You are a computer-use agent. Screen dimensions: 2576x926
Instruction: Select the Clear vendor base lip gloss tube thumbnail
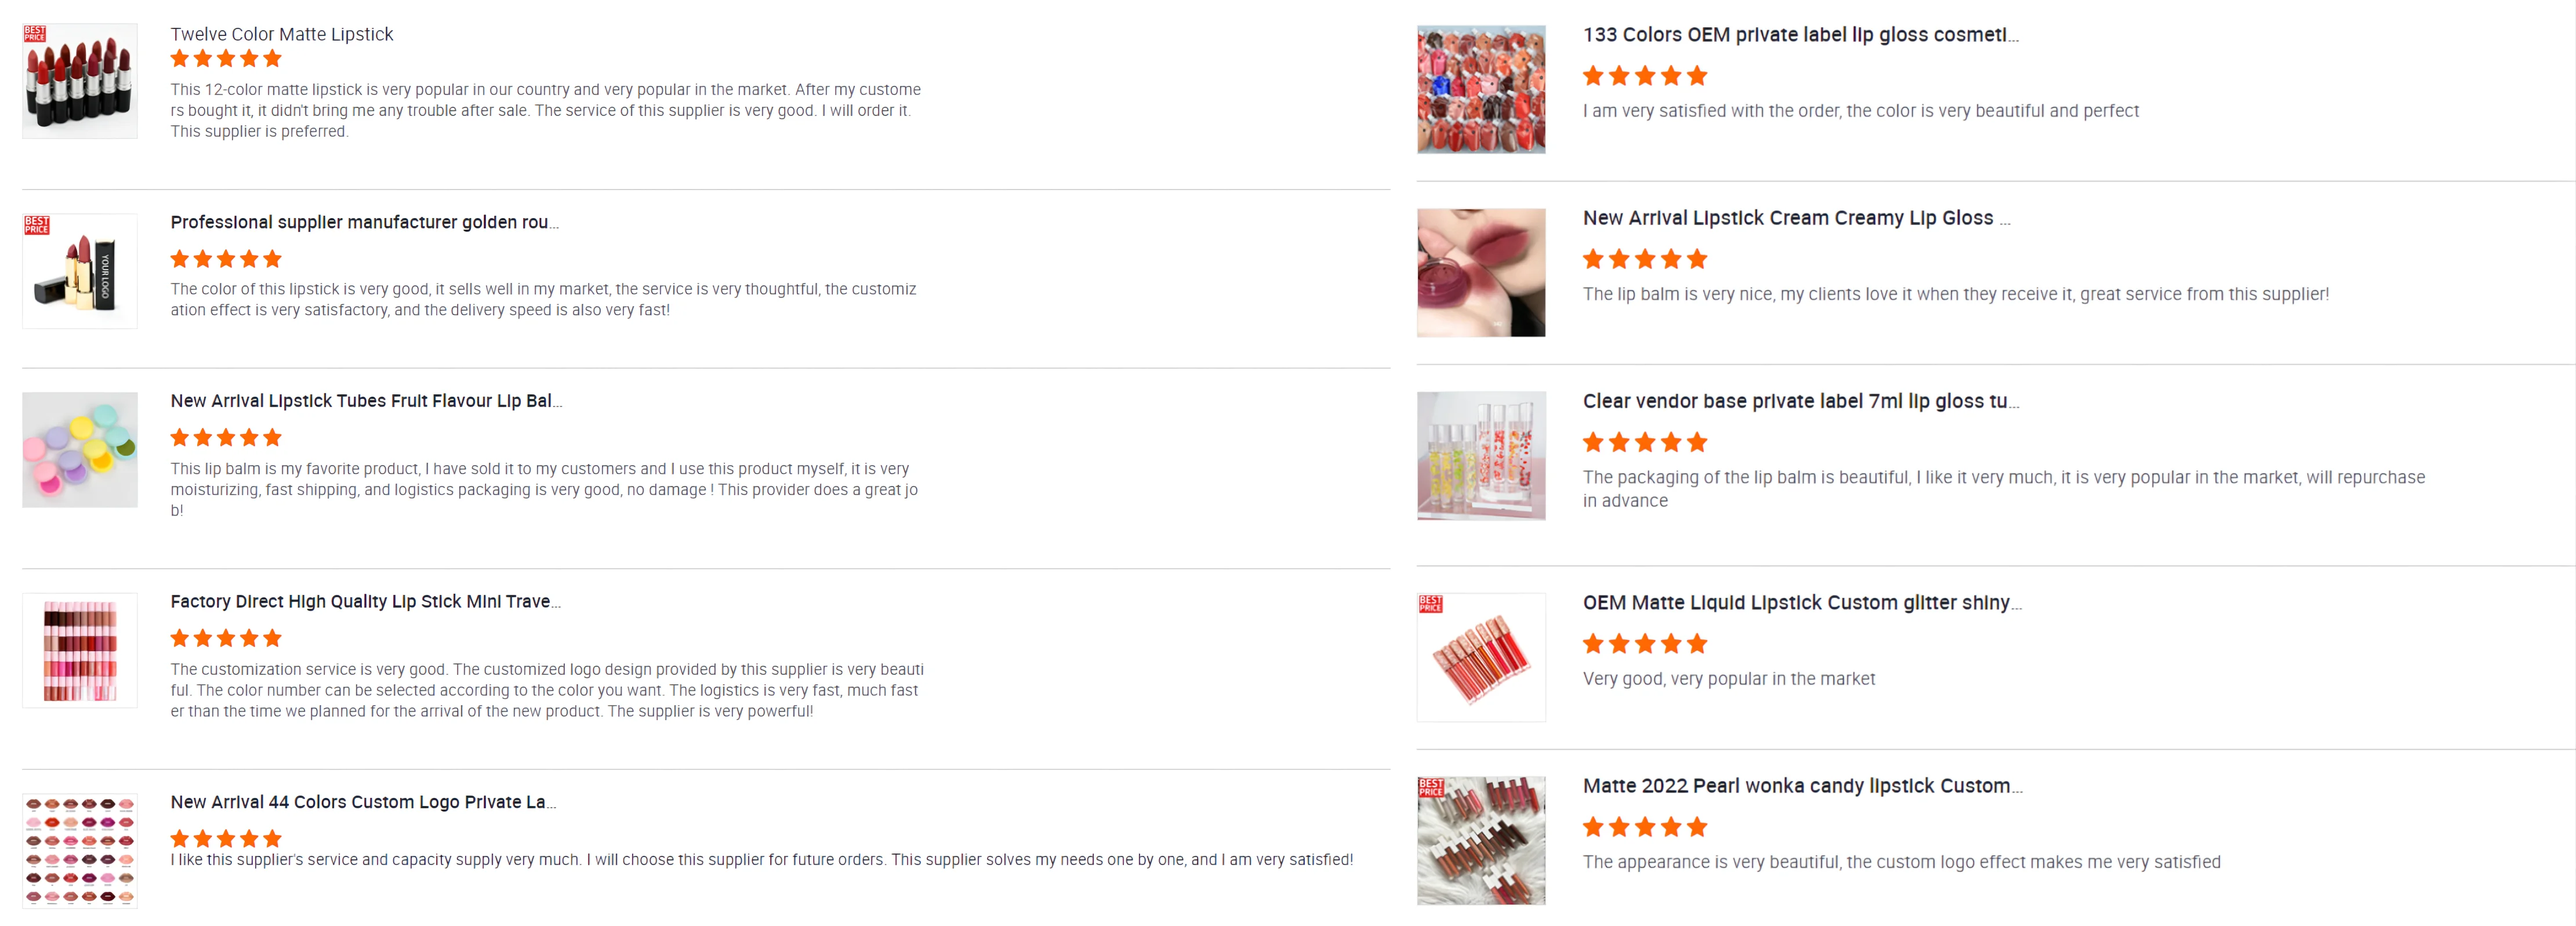coord(1481,456)
